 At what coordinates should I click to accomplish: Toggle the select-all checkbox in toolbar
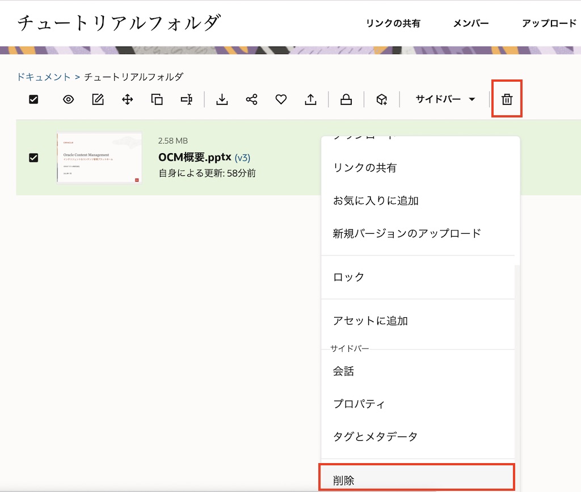click(x=33, y=100)
